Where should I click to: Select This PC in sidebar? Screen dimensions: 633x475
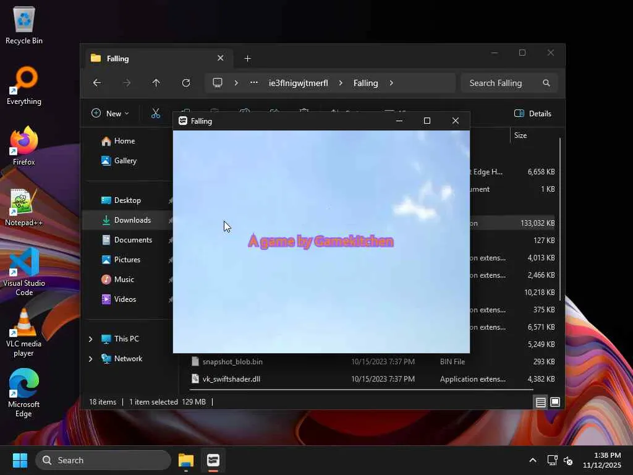coord(126,339)
